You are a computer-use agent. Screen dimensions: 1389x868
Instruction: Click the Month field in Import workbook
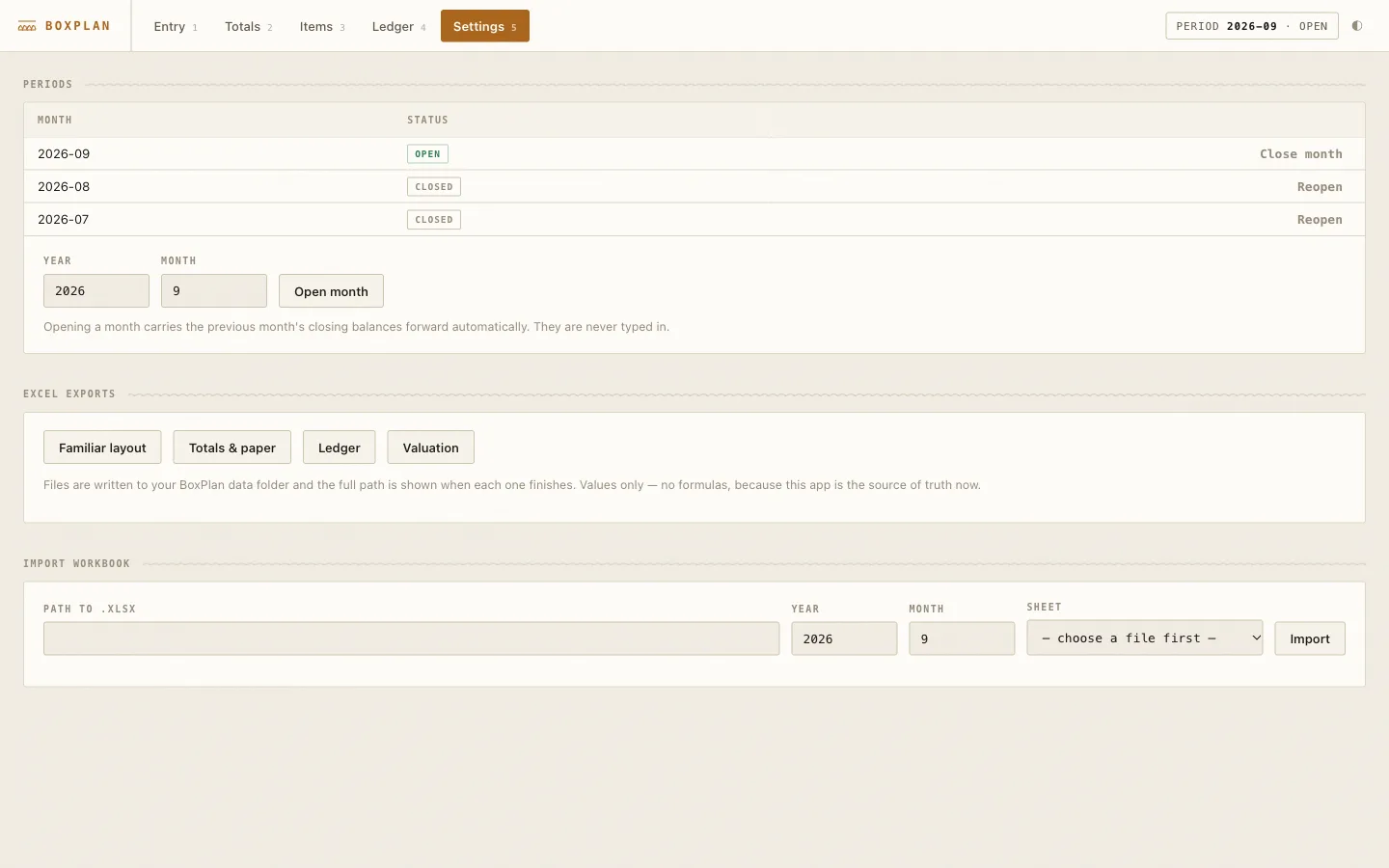[962, 638]
